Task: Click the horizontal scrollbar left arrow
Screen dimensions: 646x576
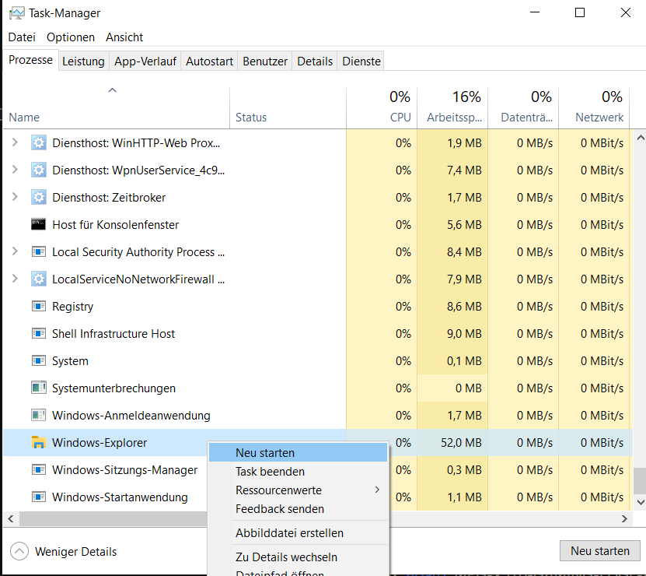Action: point(11,518)
